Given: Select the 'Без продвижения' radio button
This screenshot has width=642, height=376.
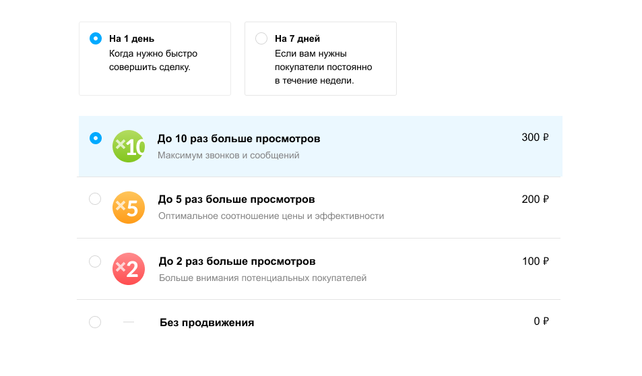Looking at the screenshot, I should (95, 322).
